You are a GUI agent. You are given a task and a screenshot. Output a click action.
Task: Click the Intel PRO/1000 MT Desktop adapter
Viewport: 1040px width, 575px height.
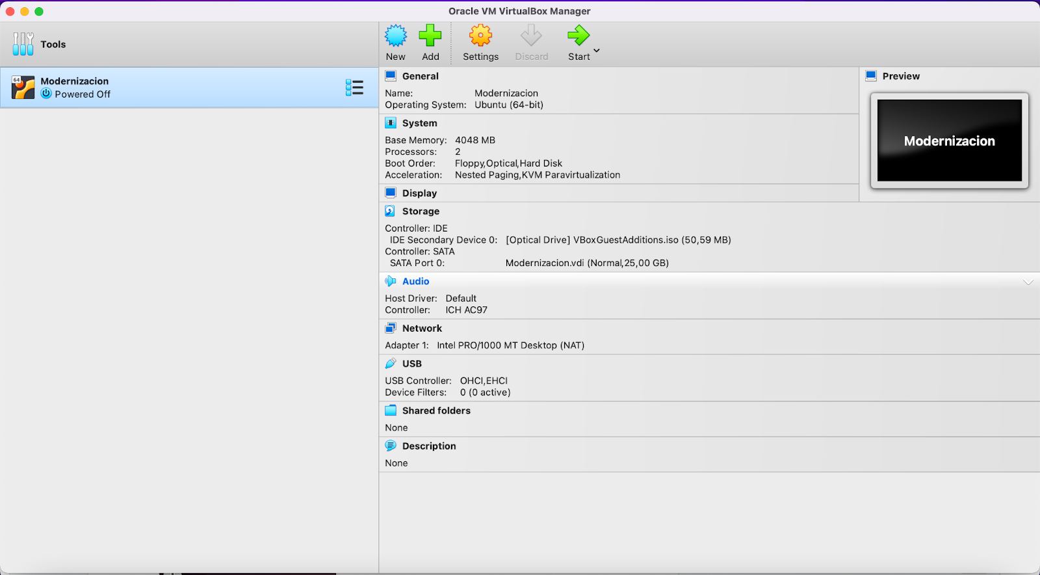510,345
